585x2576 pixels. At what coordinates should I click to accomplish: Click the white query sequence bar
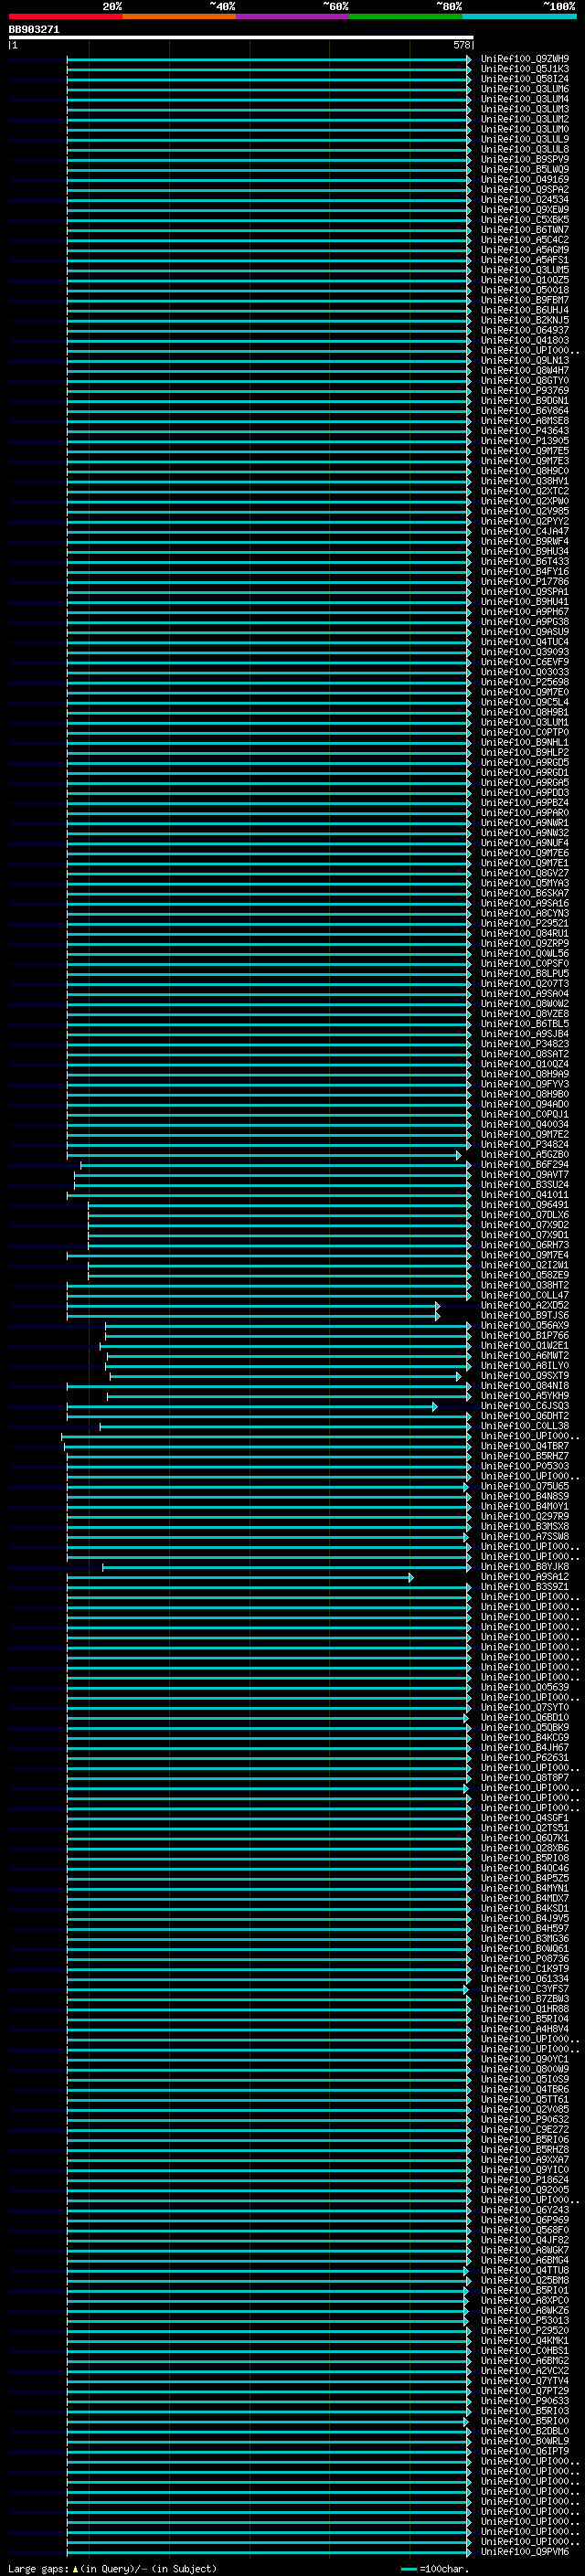(x=241, y=37)
